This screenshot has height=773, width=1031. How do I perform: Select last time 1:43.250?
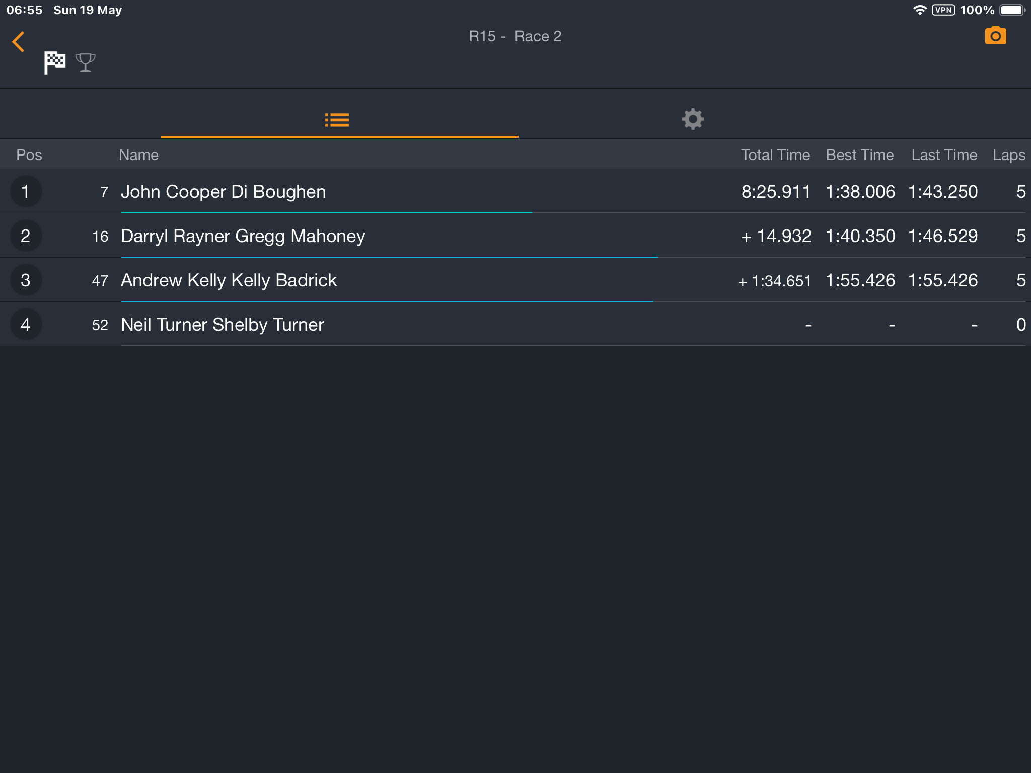pos(943,192)
